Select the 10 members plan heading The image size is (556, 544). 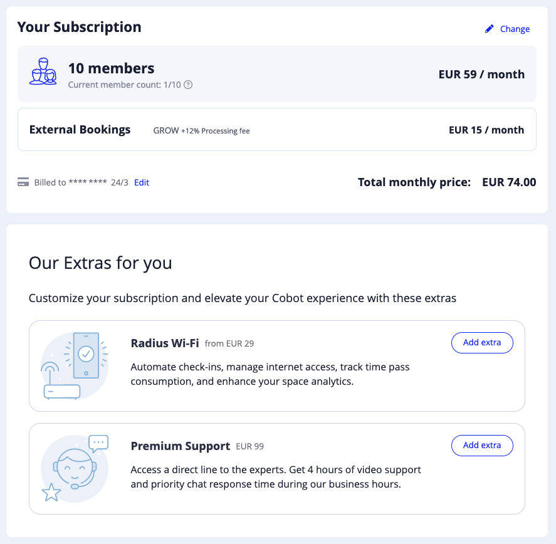tap(111, 68)
